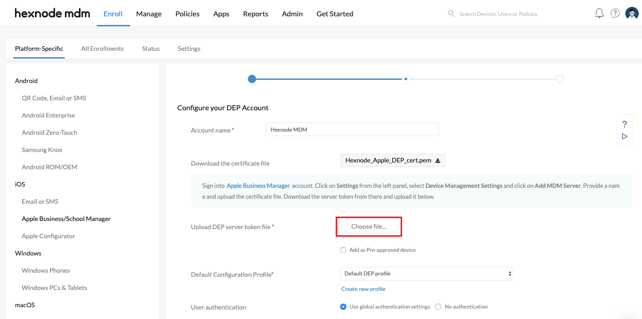Click the iOS section heading
The width and height of the screenshot is (642, 319).
coord(20,184)
